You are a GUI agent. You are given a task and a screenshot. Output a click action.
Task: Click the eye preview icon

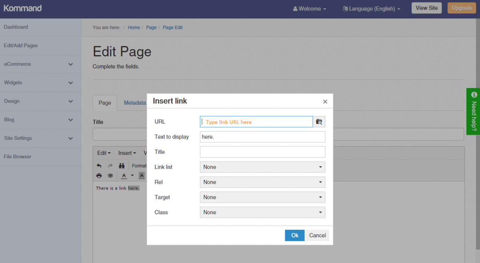[x=110, y=175]
